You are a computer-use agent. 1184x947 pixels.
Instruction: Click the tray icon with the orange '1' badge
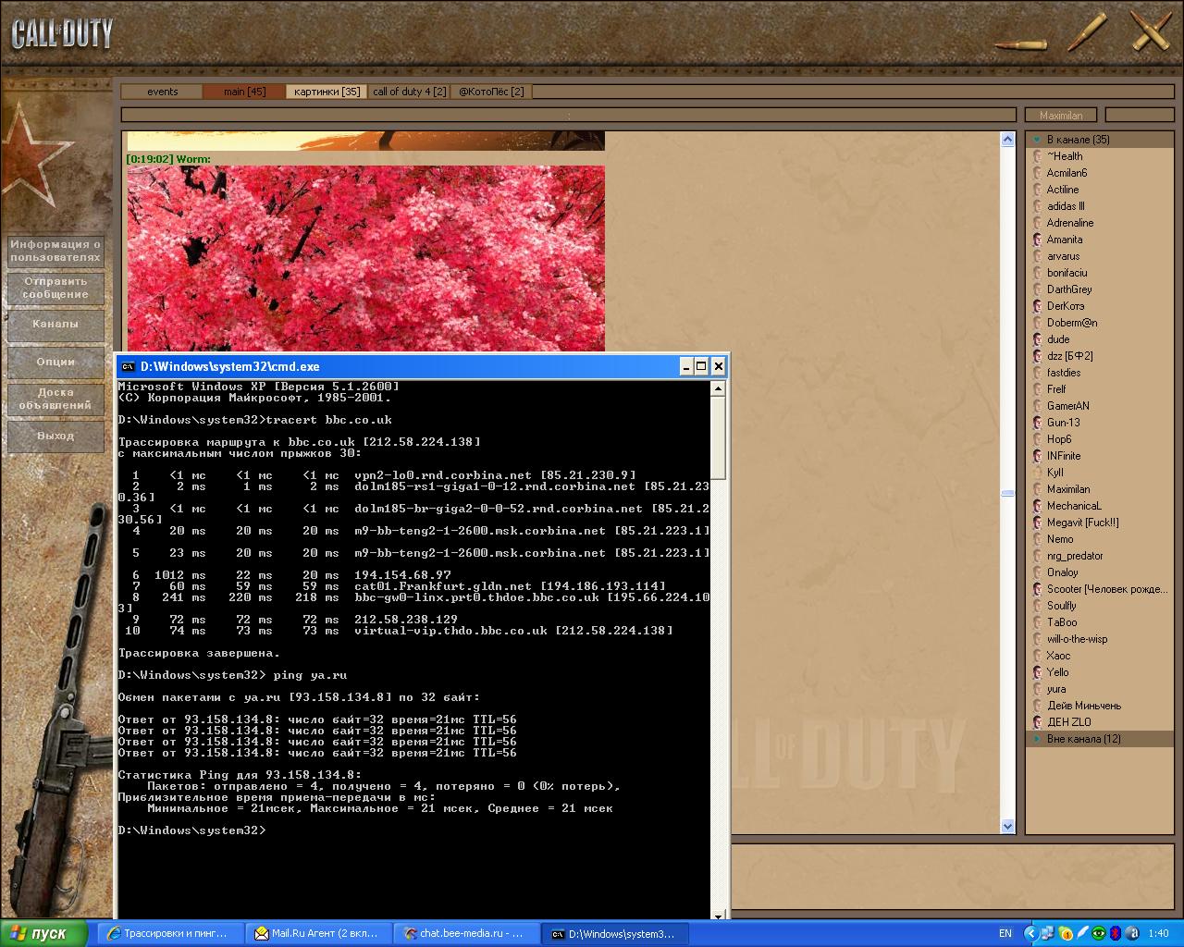(x=1066, y=934)
